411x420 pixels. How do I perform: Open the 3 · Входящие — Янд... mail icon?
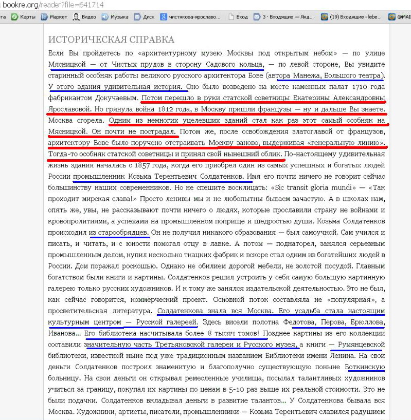pyautogui.click(x=257, y=17)
